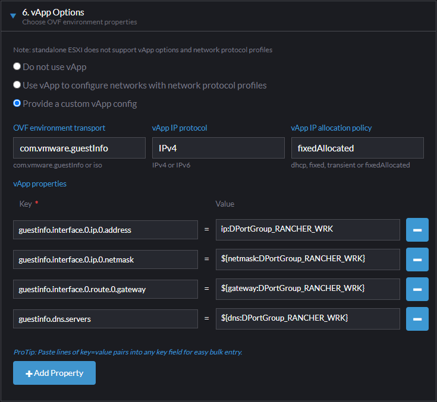Click the guestinfo.dns.servers key field
This screenshot has width=437, height=402.
click(105, 319)
